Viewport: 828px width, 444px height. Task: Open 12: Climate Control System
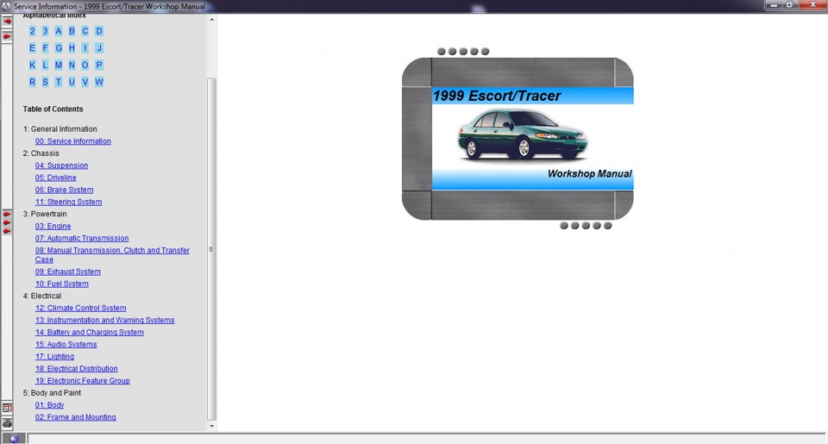click(x=81, y=308)
